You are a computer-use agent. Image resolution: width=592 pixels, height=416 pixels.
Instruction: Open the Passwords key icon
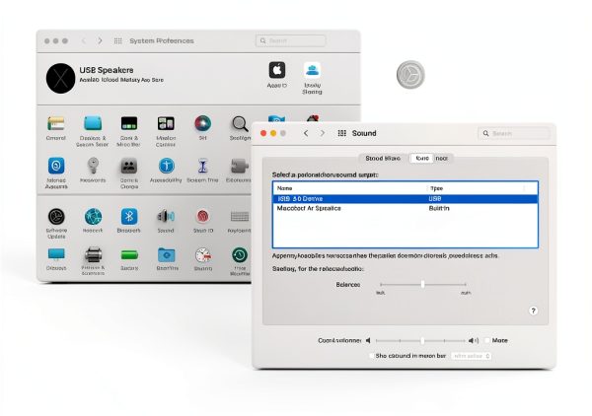(x=93, y=166)
